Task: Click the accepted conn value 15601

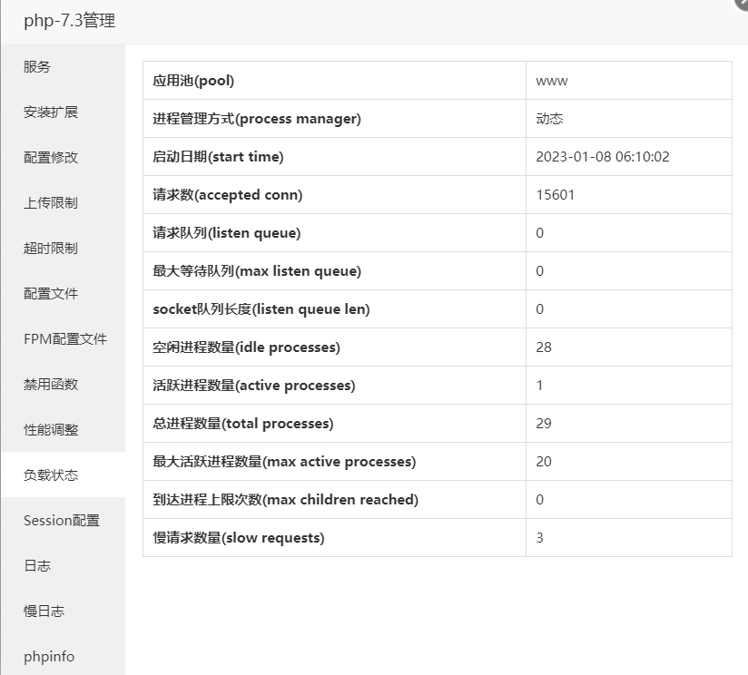Action: [x=556, y=195]
